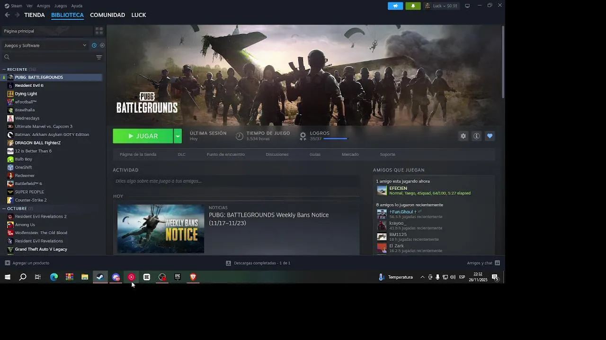Open the blue announcements megaphone button
This screenshot has width=606, height=340.
point(395,6)
